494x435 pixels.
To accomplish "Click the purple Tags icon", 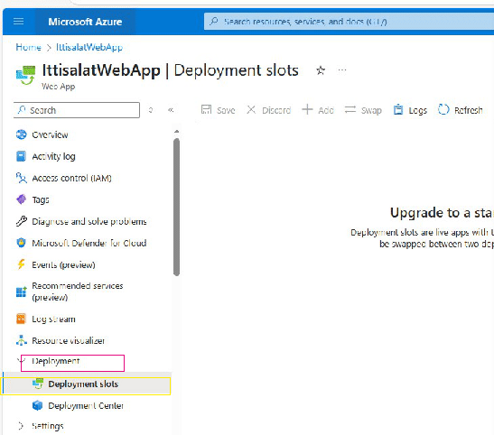I will (x=21, y=199).
